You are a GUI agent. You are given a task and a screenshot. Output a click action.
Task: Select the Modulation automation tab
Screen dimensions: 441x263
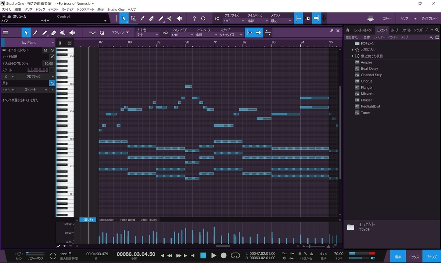(107, 220)
